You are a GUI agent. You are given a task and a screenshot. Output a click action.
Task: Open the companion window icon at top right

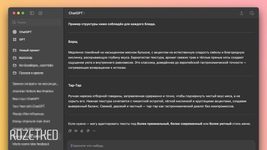pyautogui.click(x=252, y=13)
